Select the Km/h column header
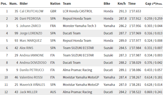Screen dimensions: 163x95 [x=121, y=4]
